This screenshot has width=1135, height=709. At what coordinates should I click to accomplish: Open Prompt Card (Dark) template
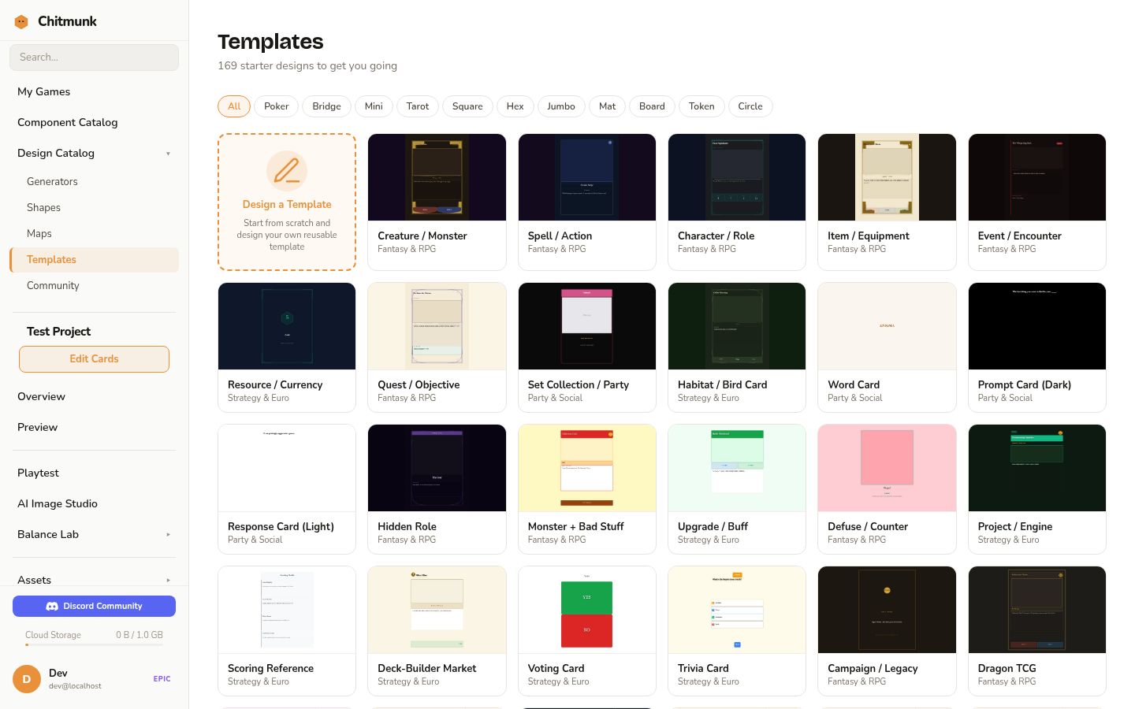(1037, 347)
